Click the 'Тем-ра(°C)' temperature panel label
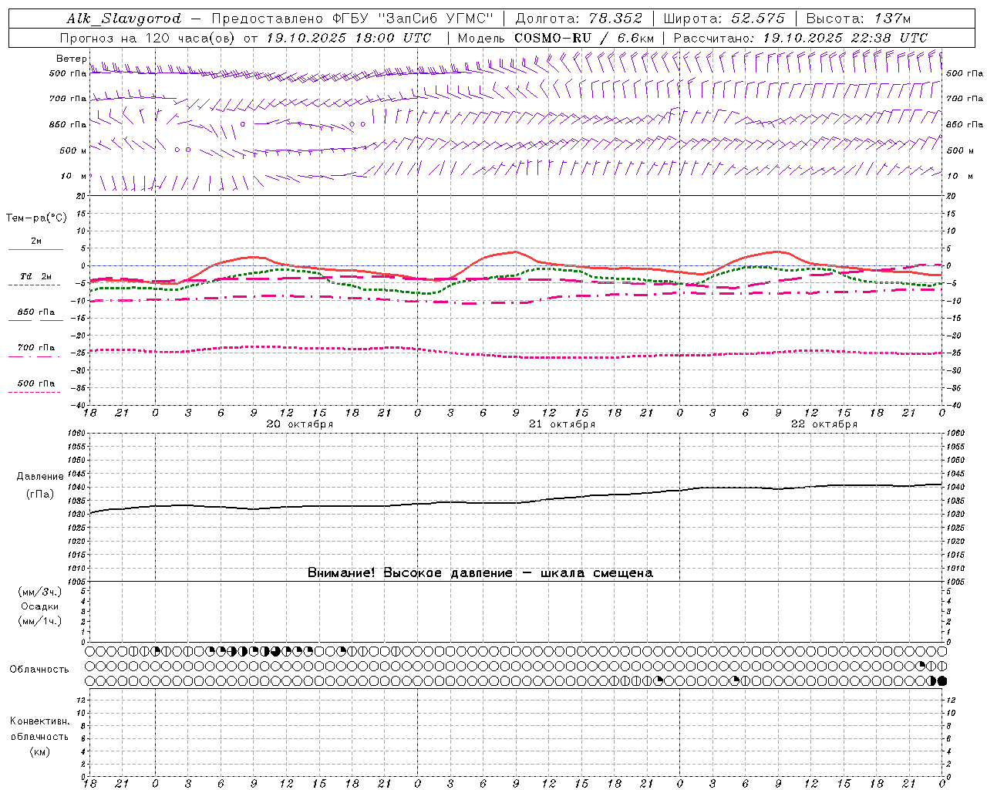The height and width of the screenshot is (790, 987). (36, 218)
